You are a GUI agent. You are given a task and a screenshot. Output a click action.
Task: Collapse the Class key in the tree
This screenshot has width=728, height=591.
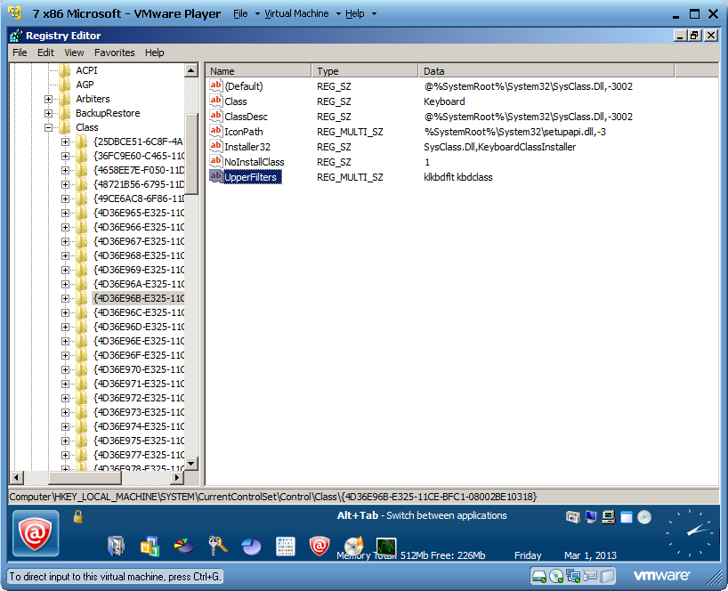(x=48, y=127)
